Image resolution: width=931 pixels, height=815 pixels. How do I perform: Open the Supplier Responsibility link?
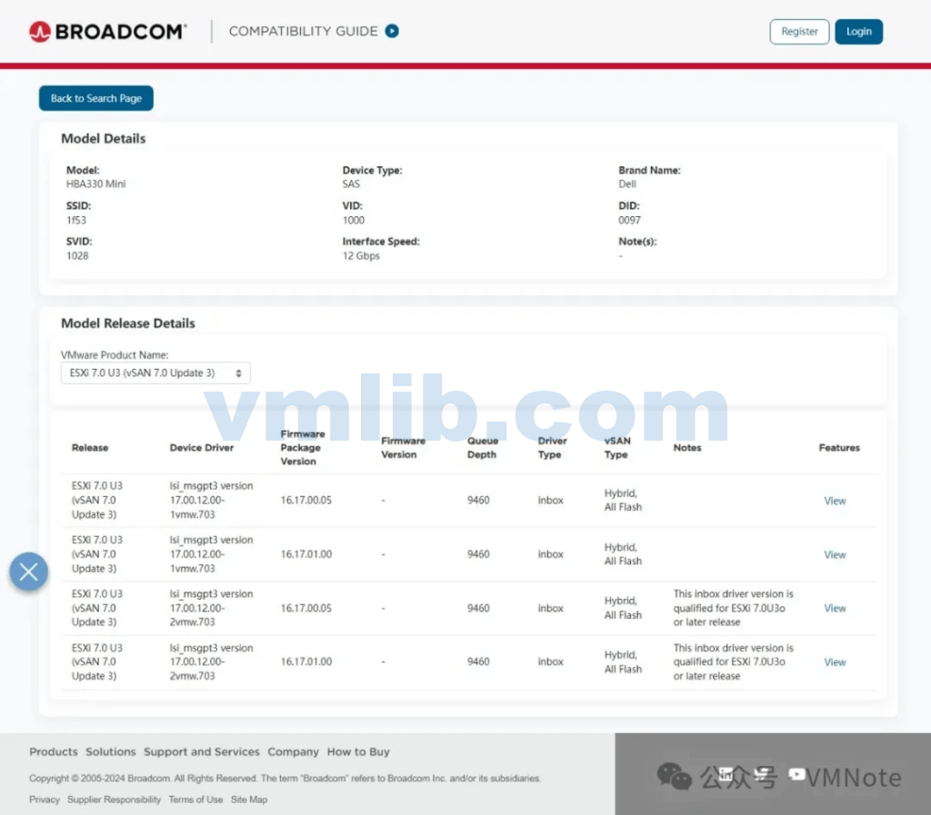(114, 800)
